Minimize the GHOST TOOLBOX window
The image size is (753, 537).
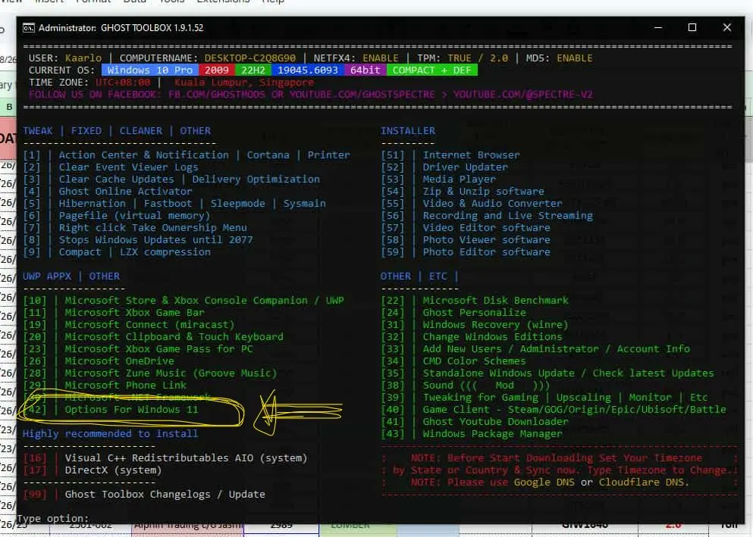coord(658,27)
